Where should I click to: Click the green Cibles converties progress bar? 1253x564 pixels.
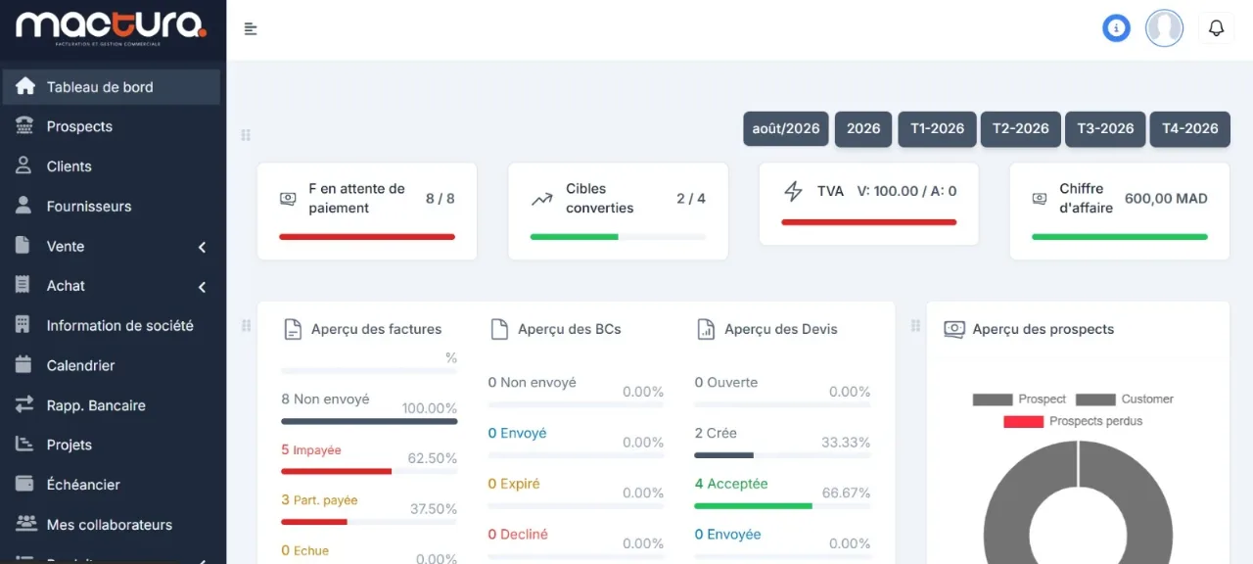[574, 236]
